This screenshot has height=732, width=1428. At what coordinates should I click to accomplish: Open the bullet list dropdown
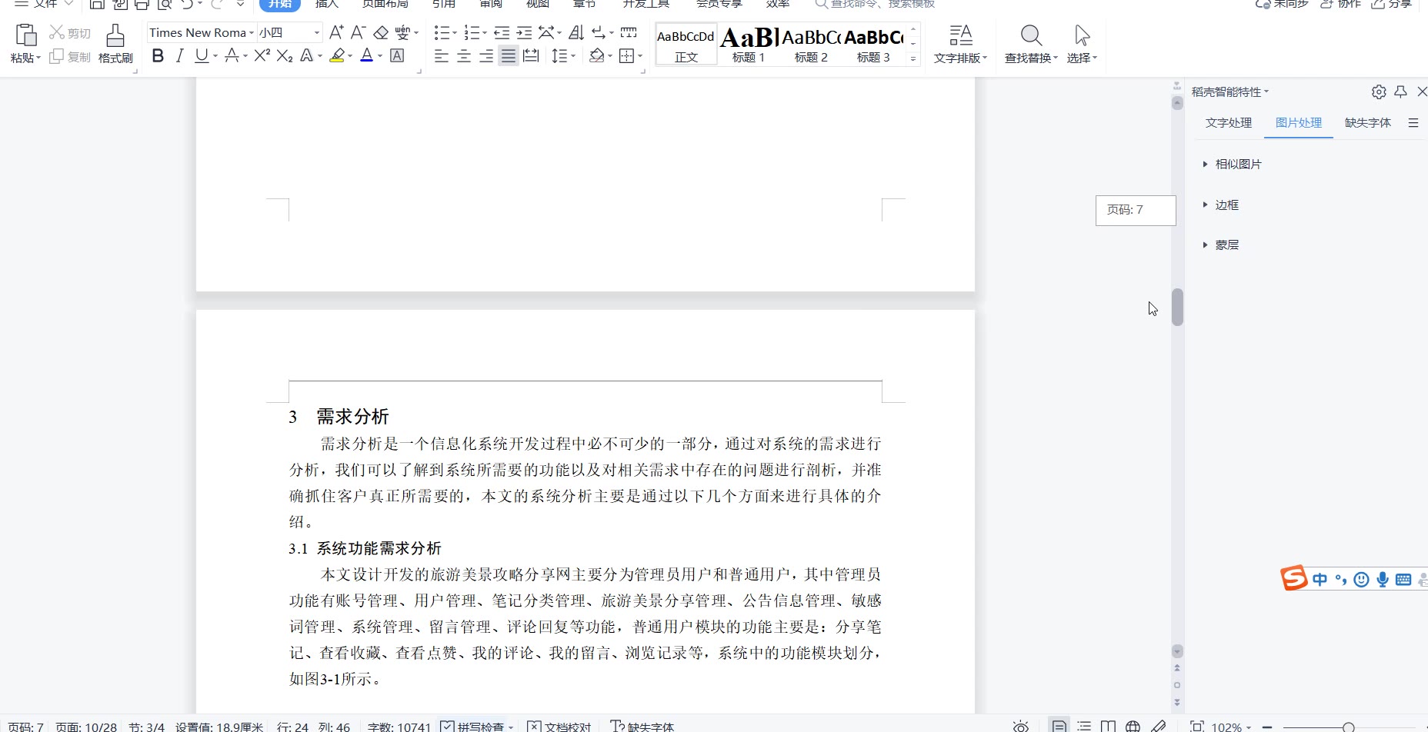tap(453, 33)
